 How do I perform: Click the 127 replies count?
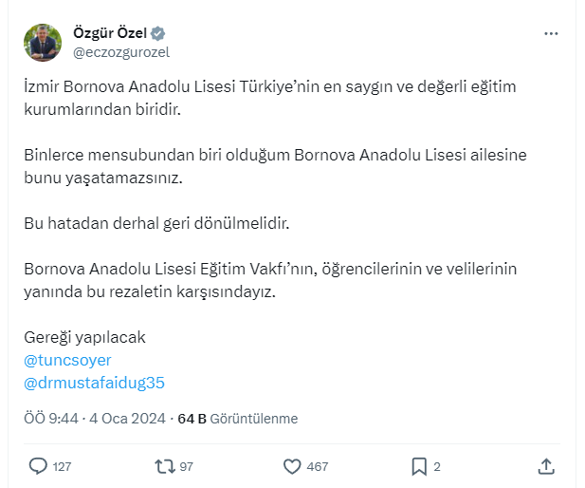click(x=63, y=467)
